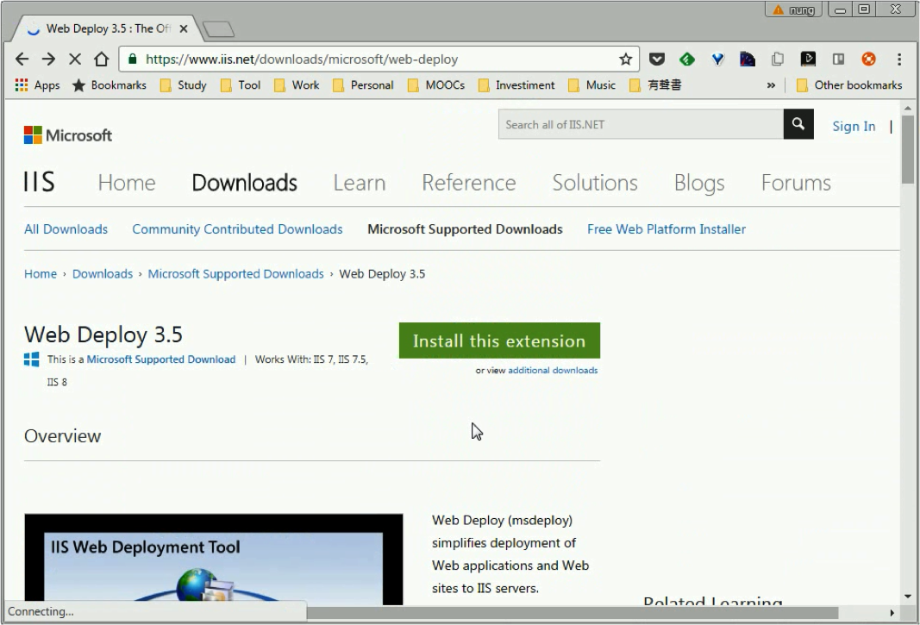Open the Other bookmarks folder
Image resolution: width=920 pixels, height=625 pixels.
[x=849, y=85]
